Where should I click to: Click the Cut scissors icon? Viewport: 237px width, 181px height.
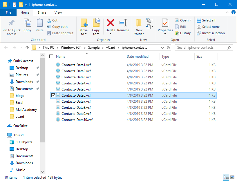tap(49, 20)
